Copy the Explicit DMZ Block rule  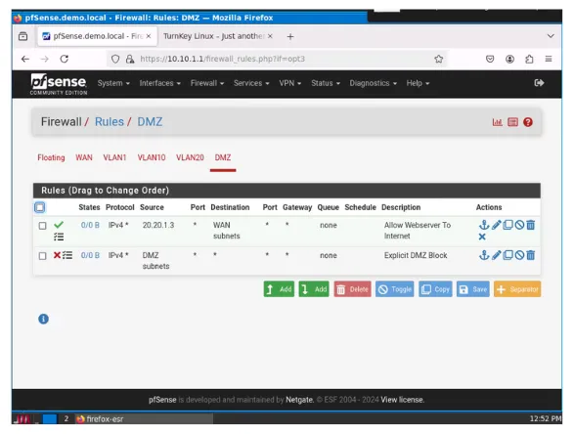point(508,255)
